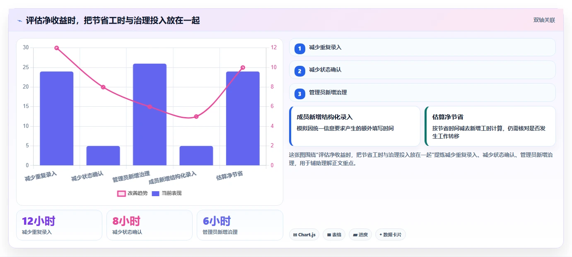Click the 8小时 stat card
The width and height of the screenshot is (572, 257).
click(x=150, y=225)
